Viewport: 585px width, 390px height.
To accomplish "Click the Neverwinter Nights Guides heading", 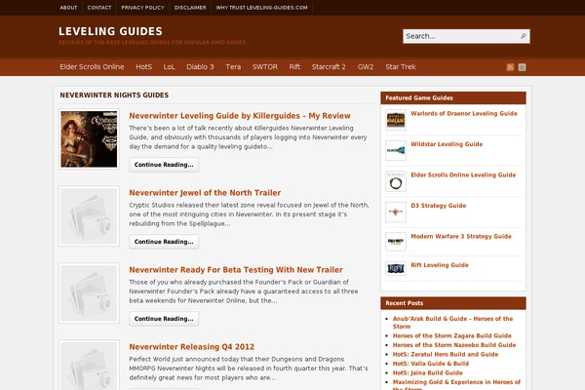I will 114,96.
